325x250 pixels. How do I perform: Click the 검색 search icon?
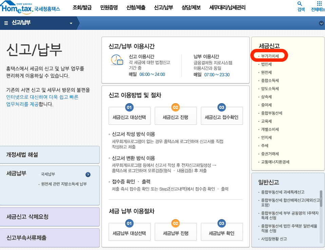pyautogui.click(x=299, y=6)
